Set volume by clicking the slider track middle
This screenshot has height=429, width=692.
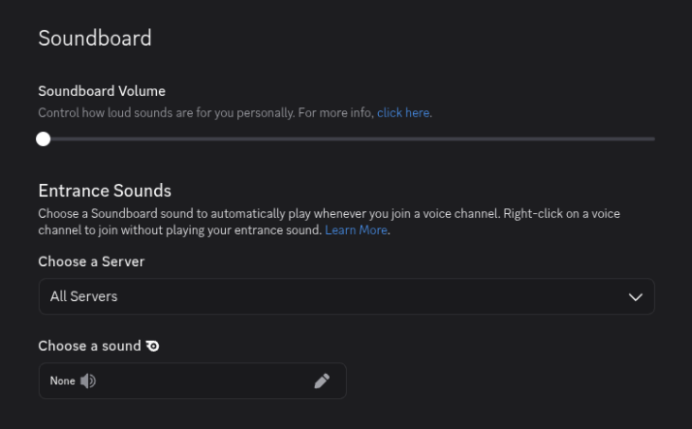coord(349,138)
